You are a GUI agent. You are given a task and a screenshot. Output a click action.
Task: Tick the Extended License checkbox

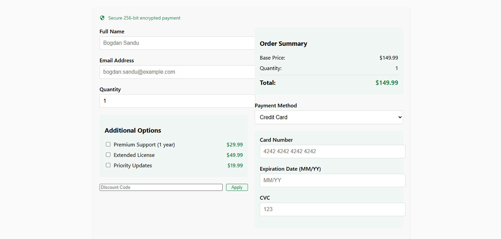[108, 155]
